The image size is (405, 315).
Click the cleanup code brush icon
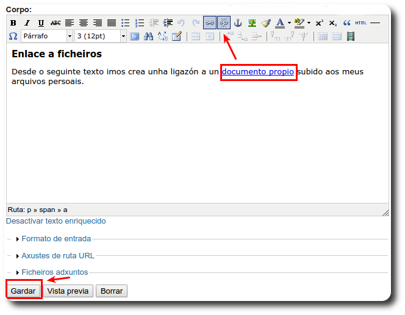tap(266, 23)
